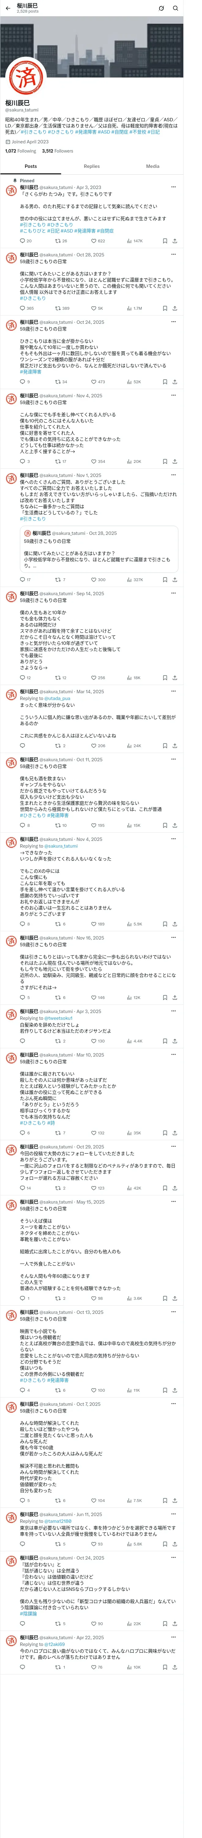The width and height of the screenshot is (202, 1838).
Task: Repost the Oct 28, 2025 post
Action: pyautogui.click(x=62, y=308)
